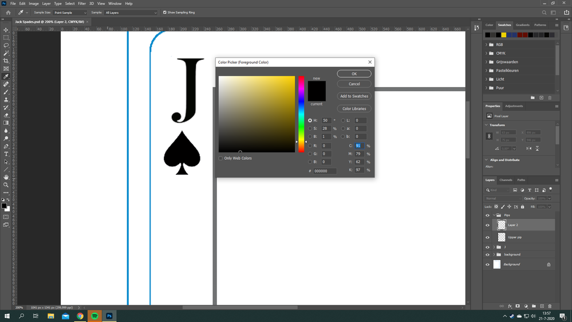
Task: Expand the CMYK swatch group
Action: (486, 53)
